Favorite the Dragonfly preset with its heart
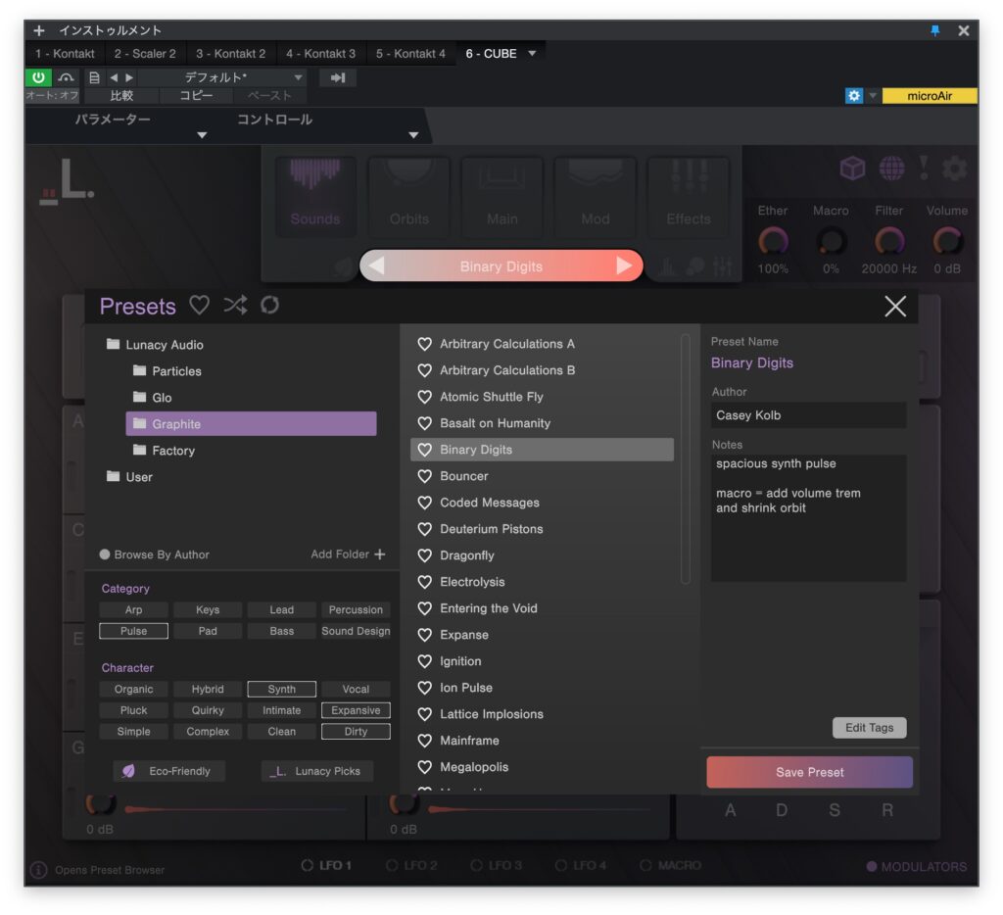This screenshot has height=915, width=1003. click(425, 555)
